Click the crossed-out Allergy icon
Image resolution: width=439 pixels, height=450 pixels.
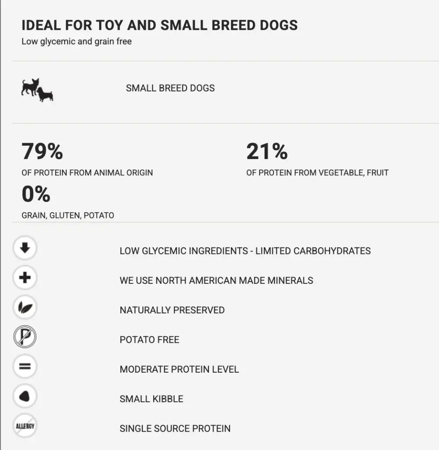pyautogui.click(x=25, y=426)
